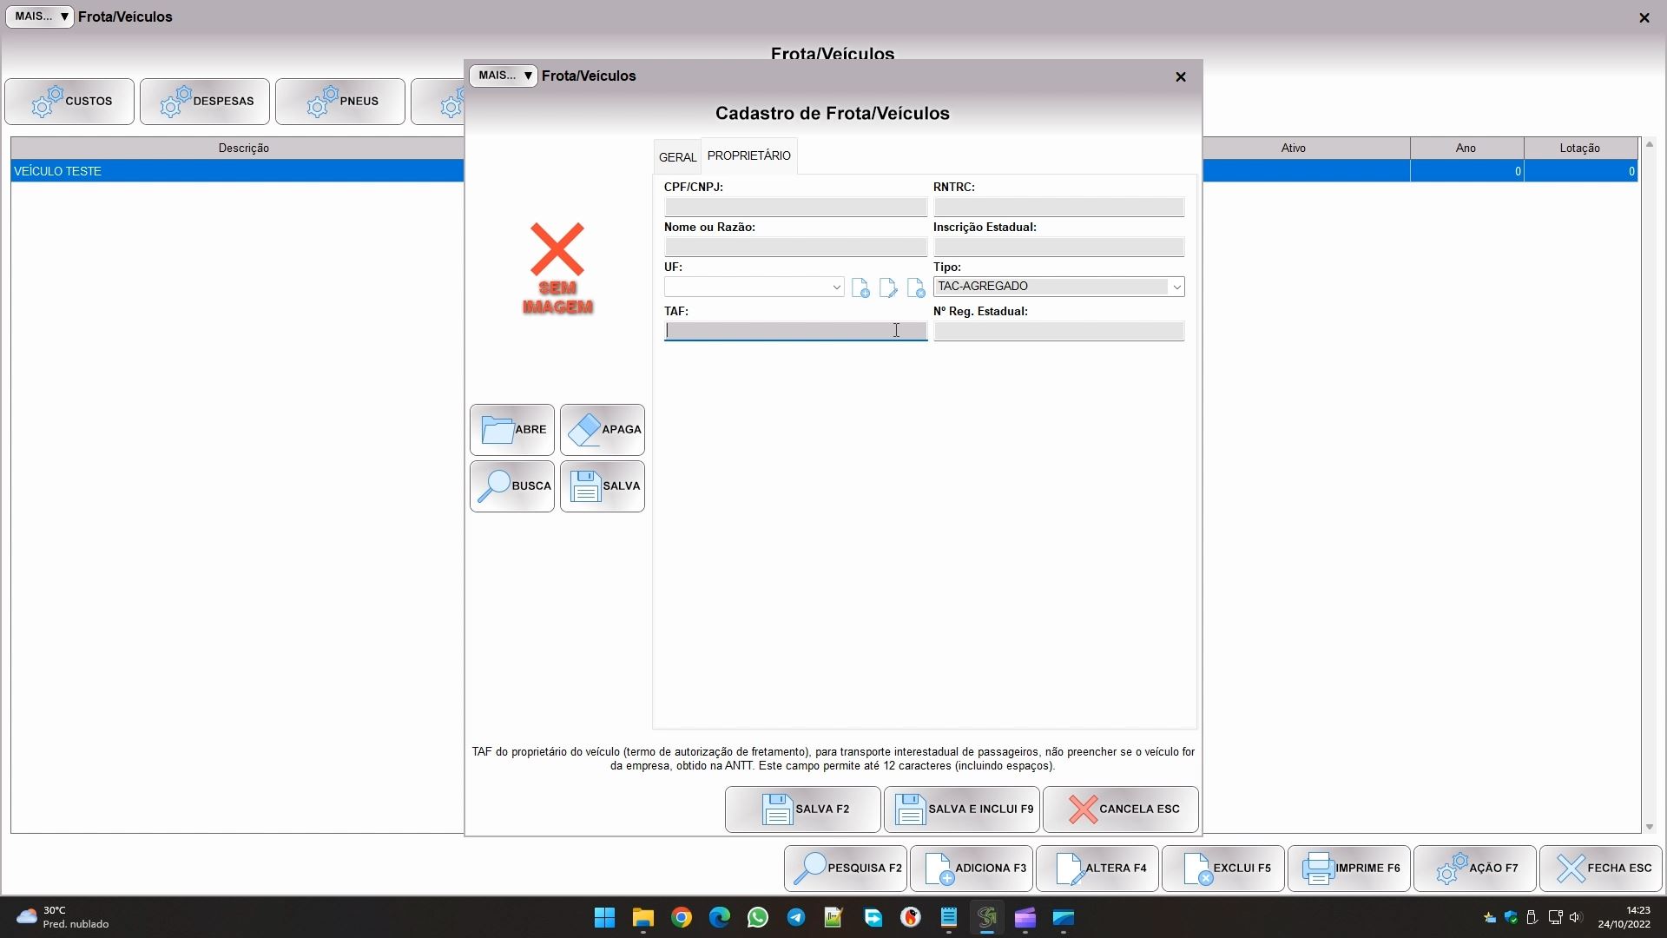Click AÇÃO F7 gear button

point(1475,869)
